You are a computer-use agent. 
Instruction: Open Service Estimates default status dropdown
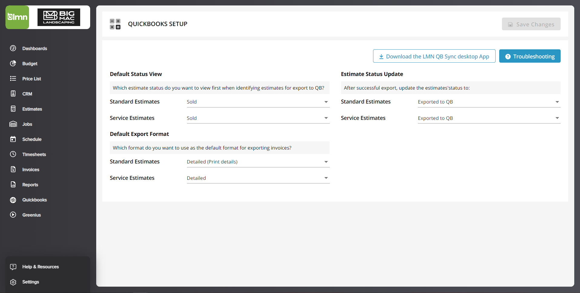tap(258, 118)
